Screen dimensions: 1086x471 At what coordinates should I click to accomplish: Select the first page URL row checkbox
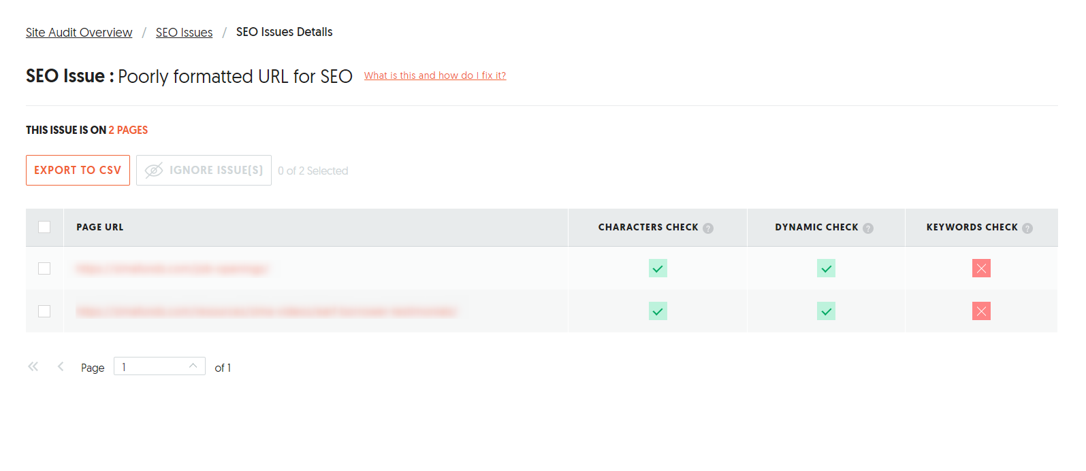pos(44,268)
